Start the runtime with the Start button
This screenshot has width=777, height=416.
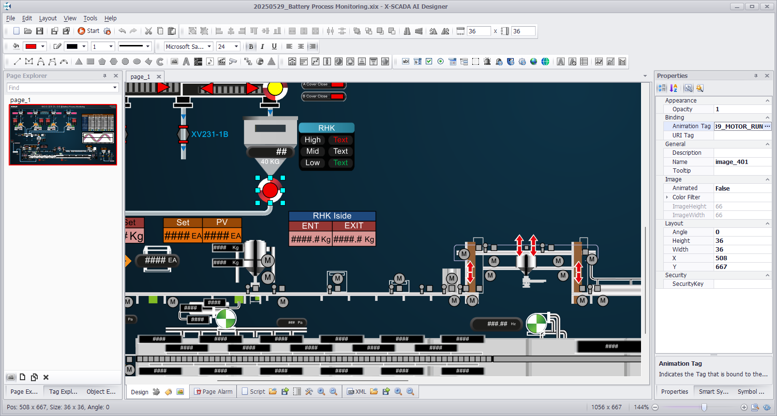point(89,31)
